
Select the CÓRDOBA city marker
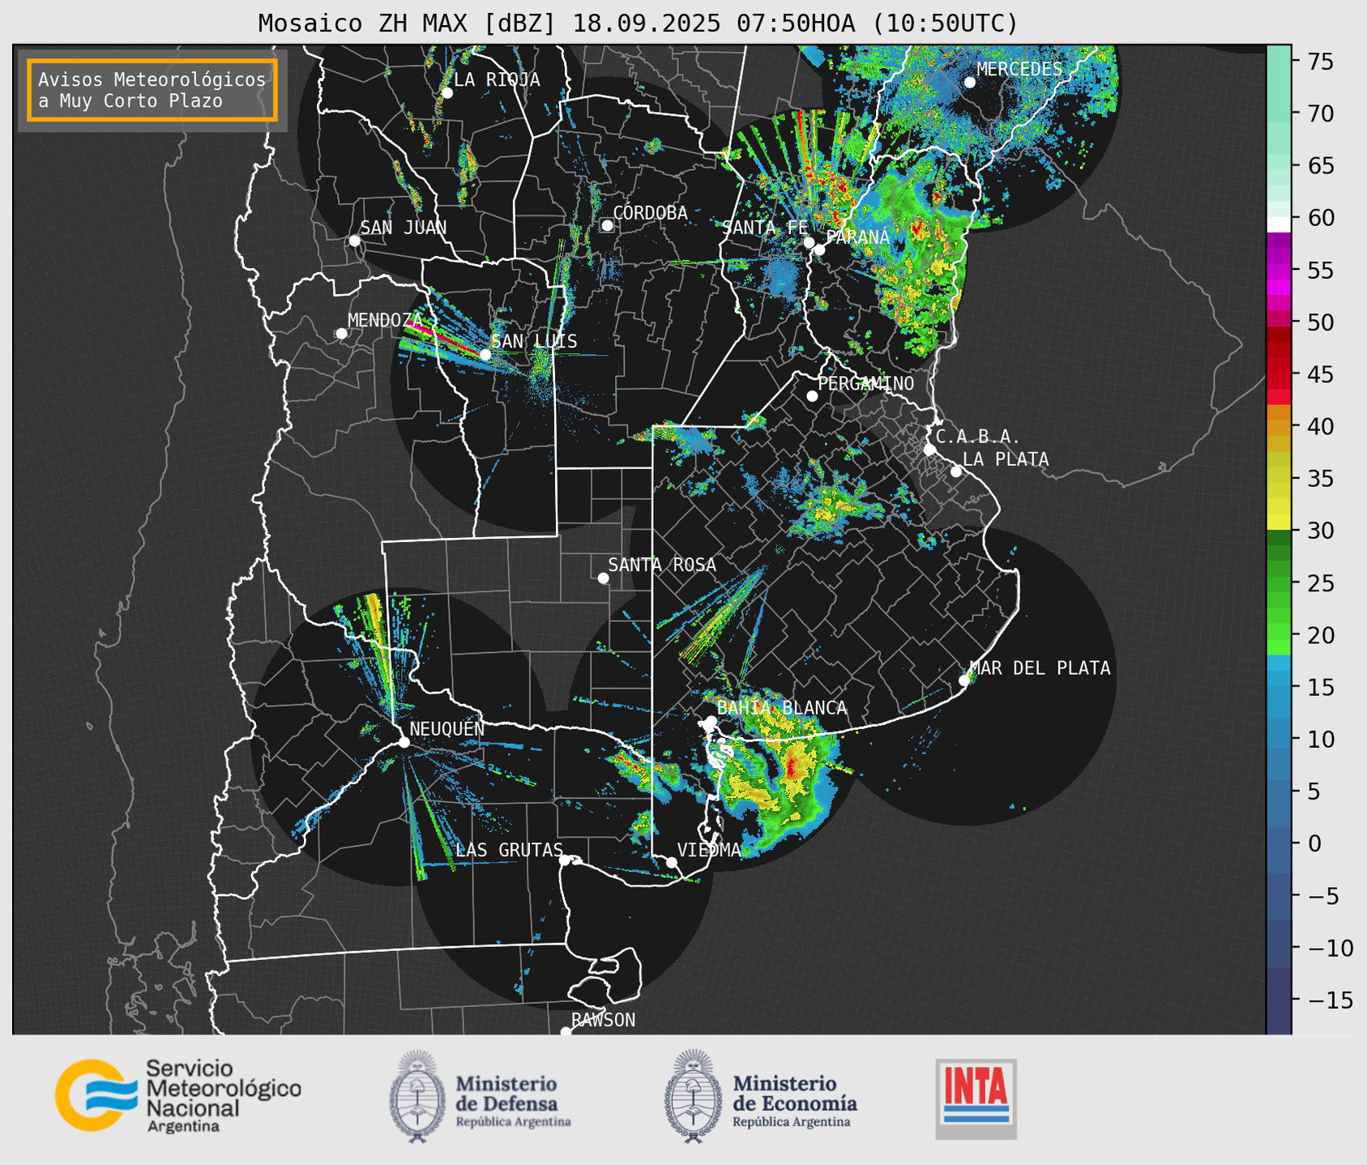(x=607, y=225)
